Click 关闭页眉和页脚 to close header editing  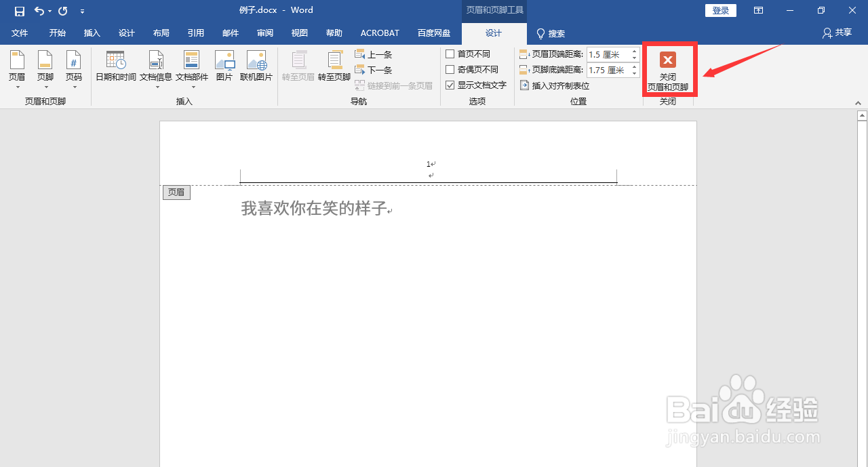point(669,68)
